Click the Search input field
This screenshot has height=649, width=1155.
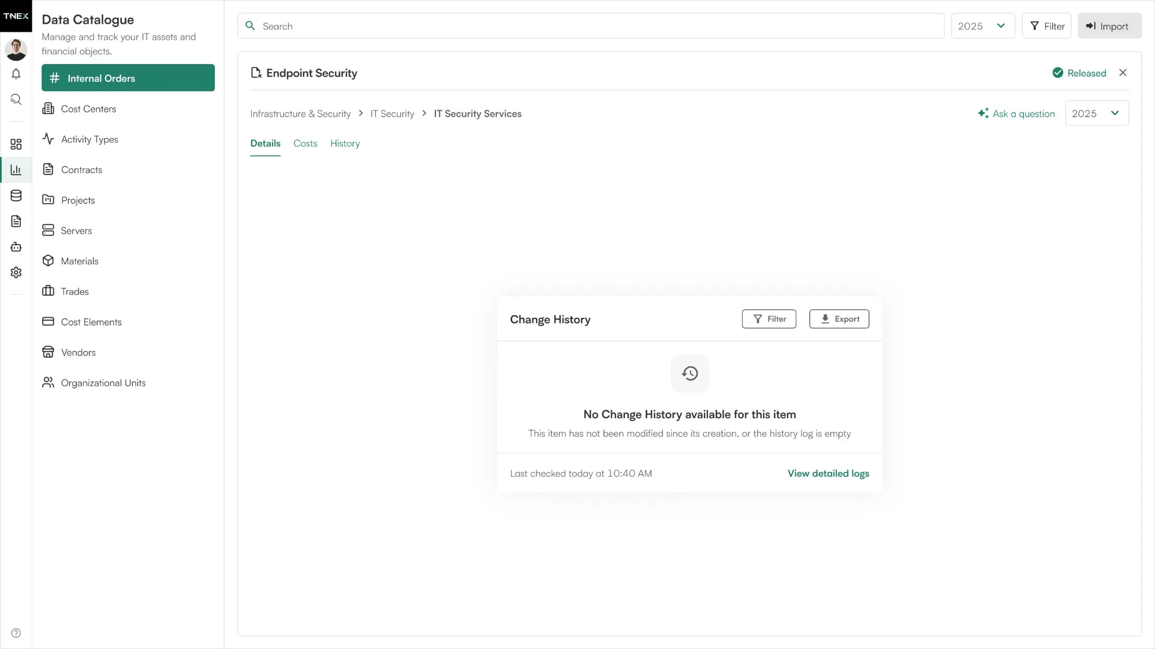click(591, 26)
